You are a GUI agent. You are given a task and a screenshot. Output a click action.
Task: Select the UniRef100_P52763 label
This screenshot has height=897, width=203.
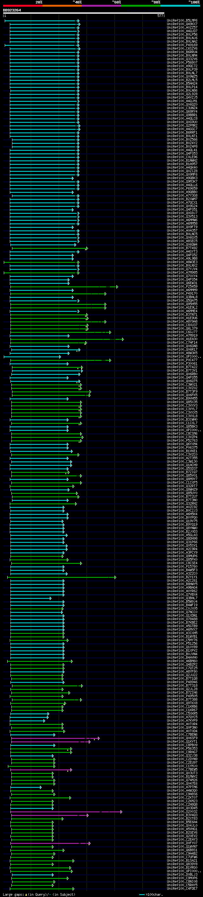point(182,440)
